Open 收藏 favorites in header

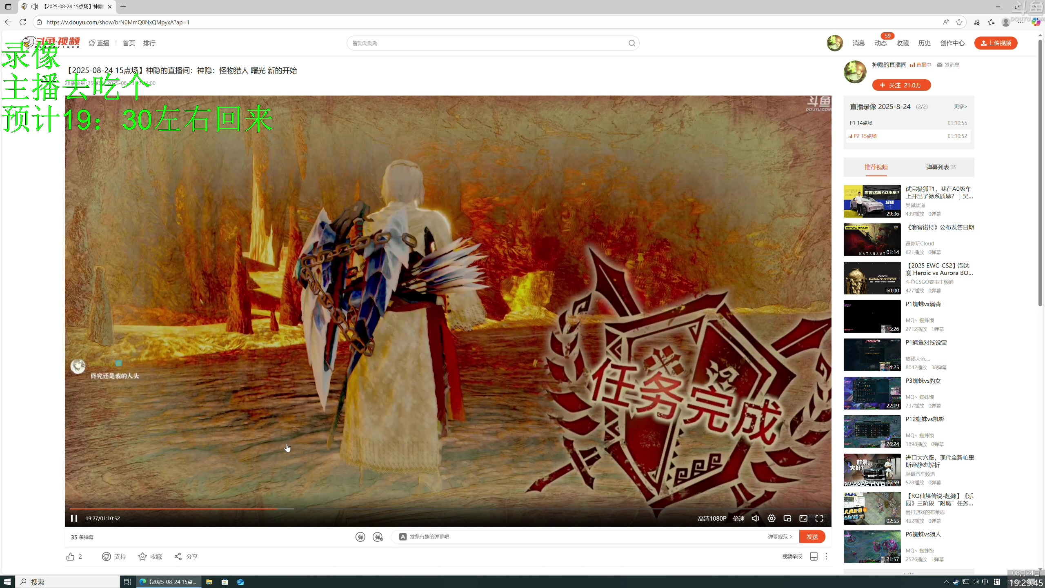[903, 43]
